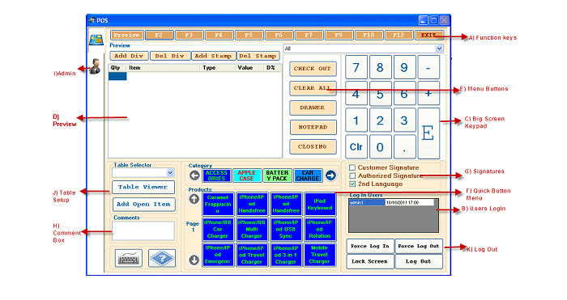Select the APPLE CASE category tile
567x300 pixels.
point(246,175)
